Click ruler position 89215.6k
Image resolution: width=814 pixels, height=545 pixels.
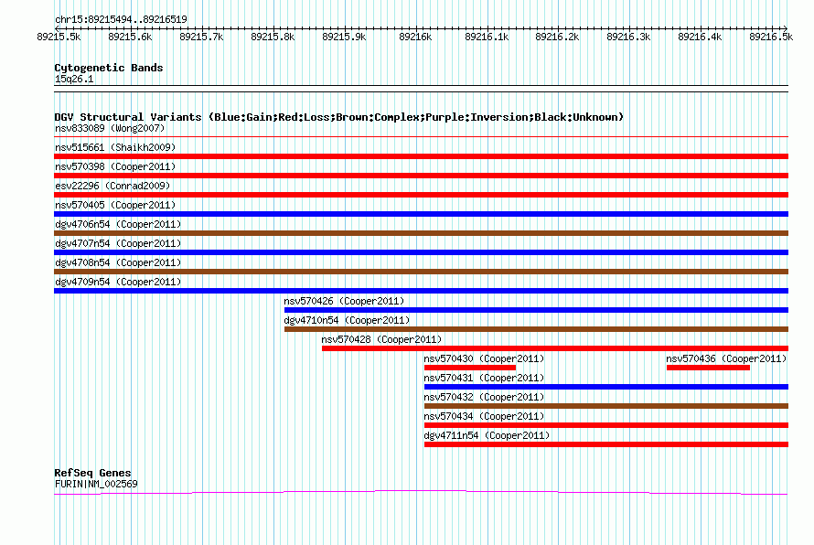(130, 37)
